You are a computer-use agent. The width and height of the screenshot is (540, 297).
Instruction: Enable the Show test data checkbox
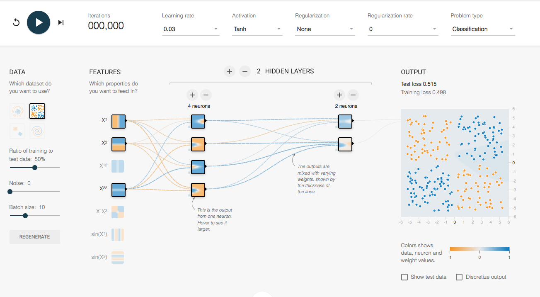click(x=404, y=277)
